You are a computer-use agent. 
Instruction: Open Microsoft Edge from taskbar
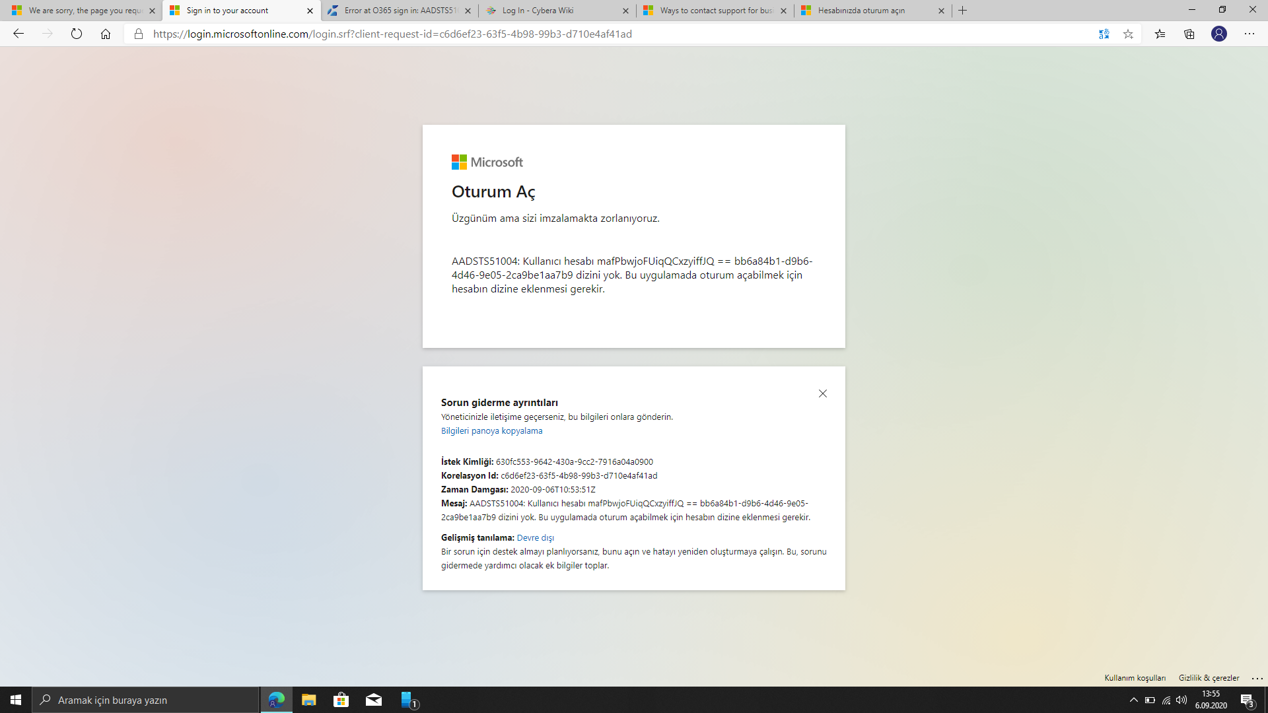[x=277, y=700]
